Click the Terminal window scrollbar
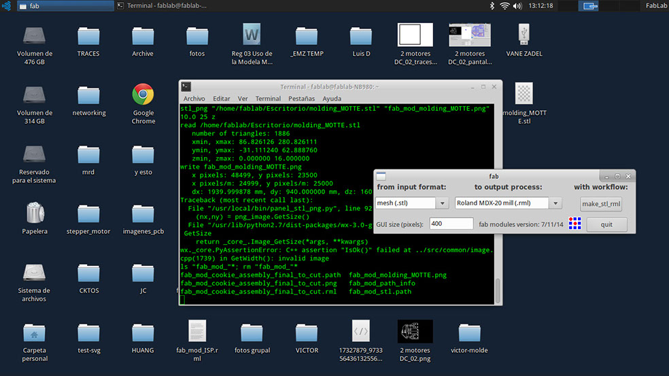Viewport: 669px width, 376px height. 498,290
